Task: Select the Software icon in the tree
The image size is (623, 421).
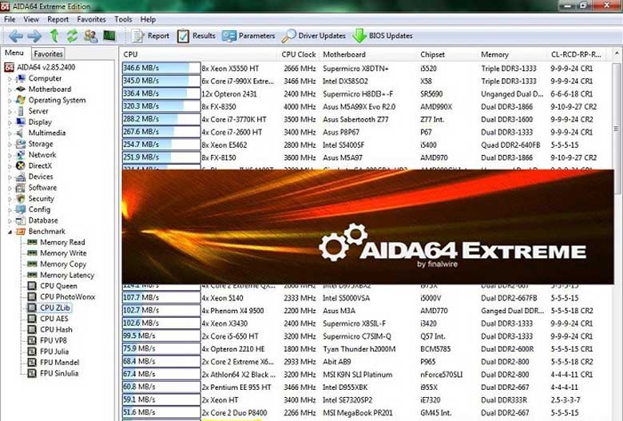Action: (x=20, y=188)
